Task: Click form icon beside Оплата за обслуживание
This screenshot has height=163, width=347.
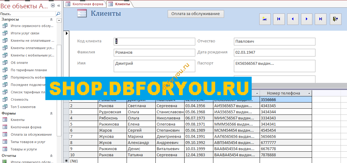Action: pos(5,134)
